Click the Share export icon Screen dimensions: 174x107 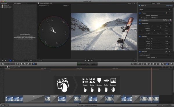point(171,64)
